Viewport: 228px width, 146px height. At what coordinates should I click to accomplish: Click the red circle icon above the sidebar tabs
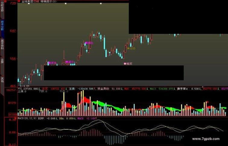coord(5,1)
